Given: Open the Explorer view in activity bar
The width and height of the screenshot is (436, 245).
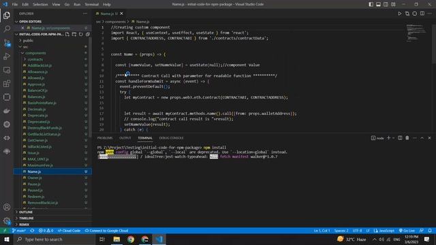Looking at the screenshot, I should (7, 15).
